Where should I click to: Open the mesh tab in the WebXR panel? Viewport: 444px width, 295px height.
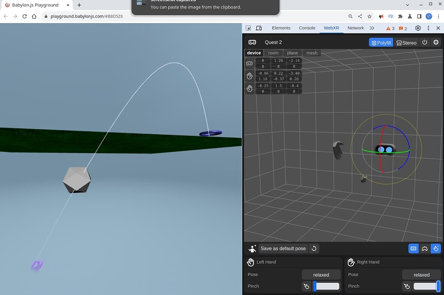point(312,53)
